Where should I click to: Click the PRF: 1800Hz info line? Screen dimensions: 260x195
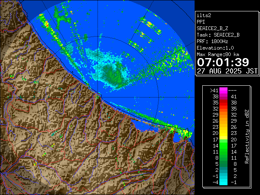(x=212, y=41)
